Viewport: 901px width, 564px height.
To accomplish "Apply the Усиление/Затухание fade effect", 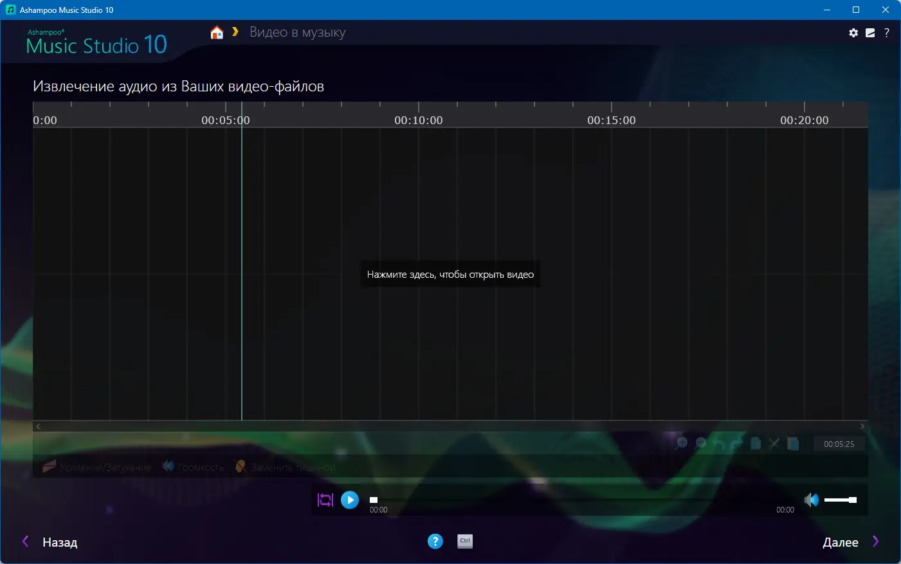I will [97, 467].
